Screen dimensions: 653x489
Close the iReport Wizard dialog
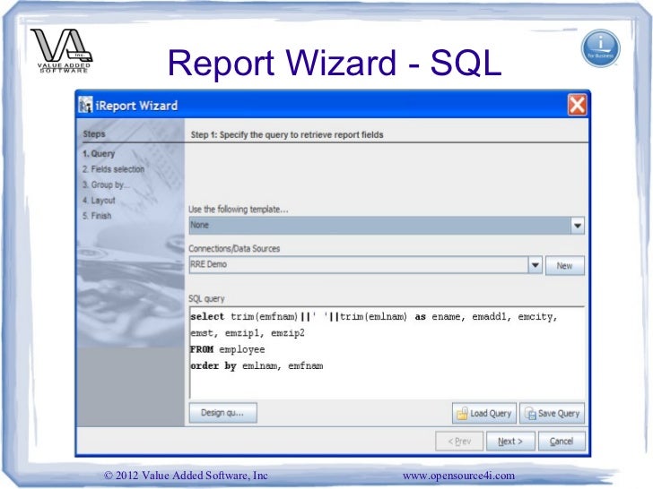577,105
